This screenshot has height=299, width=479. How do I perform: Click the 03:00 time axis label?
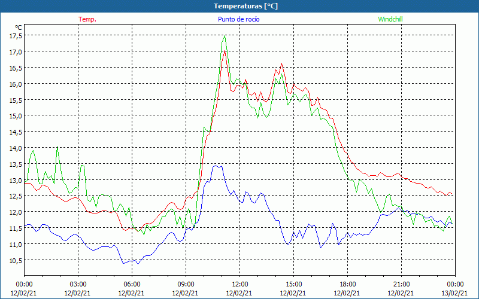pos(78,285)
